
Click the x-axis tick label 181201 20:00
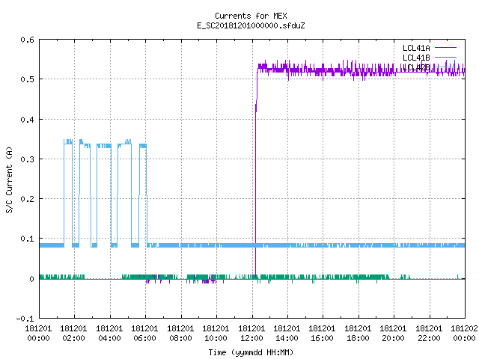coord(393,334)
